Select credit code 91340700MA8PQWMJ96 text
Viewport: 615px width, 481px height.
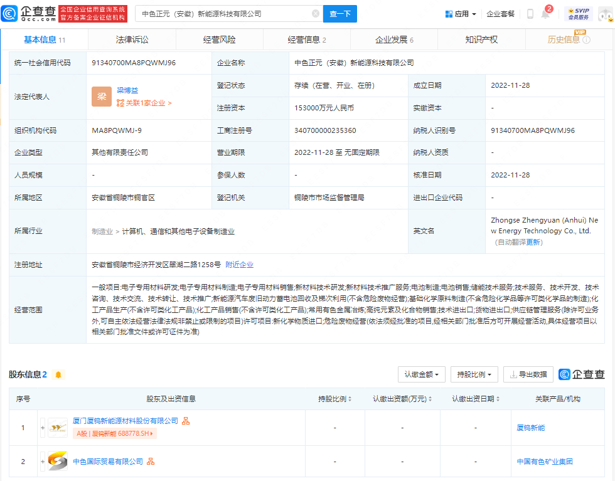(x=134, y=63)
